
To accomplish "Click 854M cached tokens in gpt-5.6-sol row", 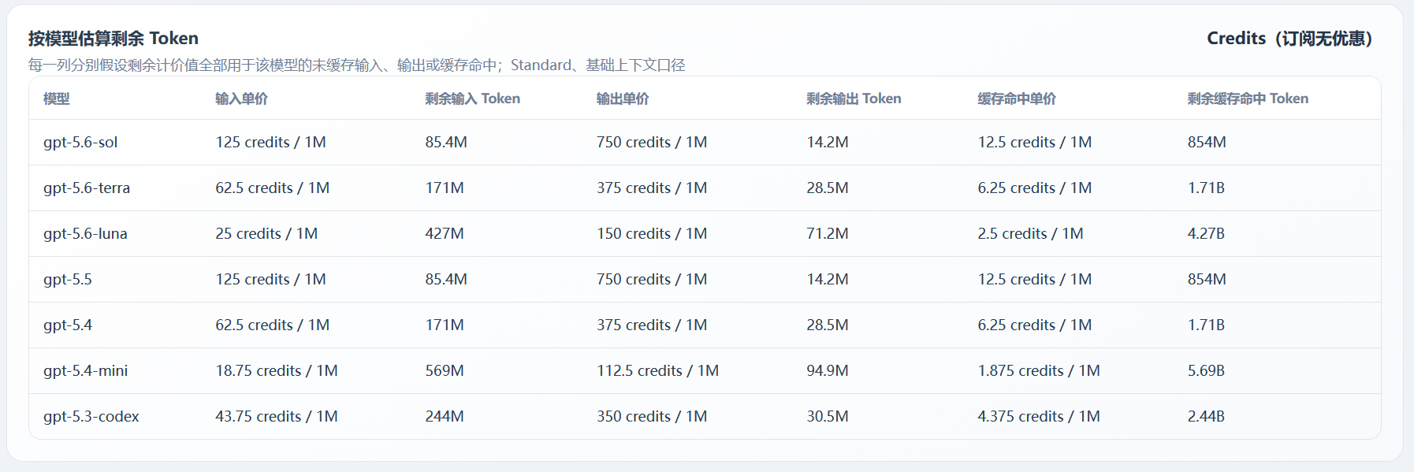I will [1207, 143].
